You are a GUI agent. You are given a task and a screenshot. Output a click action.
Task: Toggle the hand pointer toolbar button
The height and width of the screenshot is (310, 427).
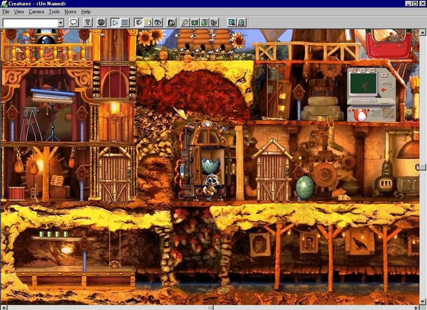click(x=138, y=22)
